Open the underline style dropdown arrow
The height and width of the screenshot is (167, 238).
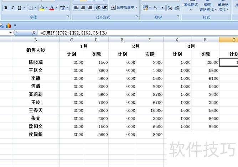point(24,8)
